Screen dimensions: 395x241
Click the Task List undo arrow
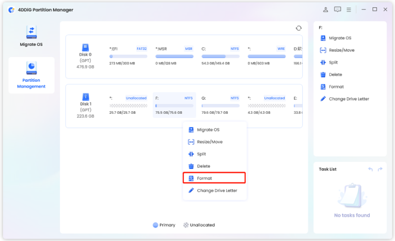(x=370, y=169)
